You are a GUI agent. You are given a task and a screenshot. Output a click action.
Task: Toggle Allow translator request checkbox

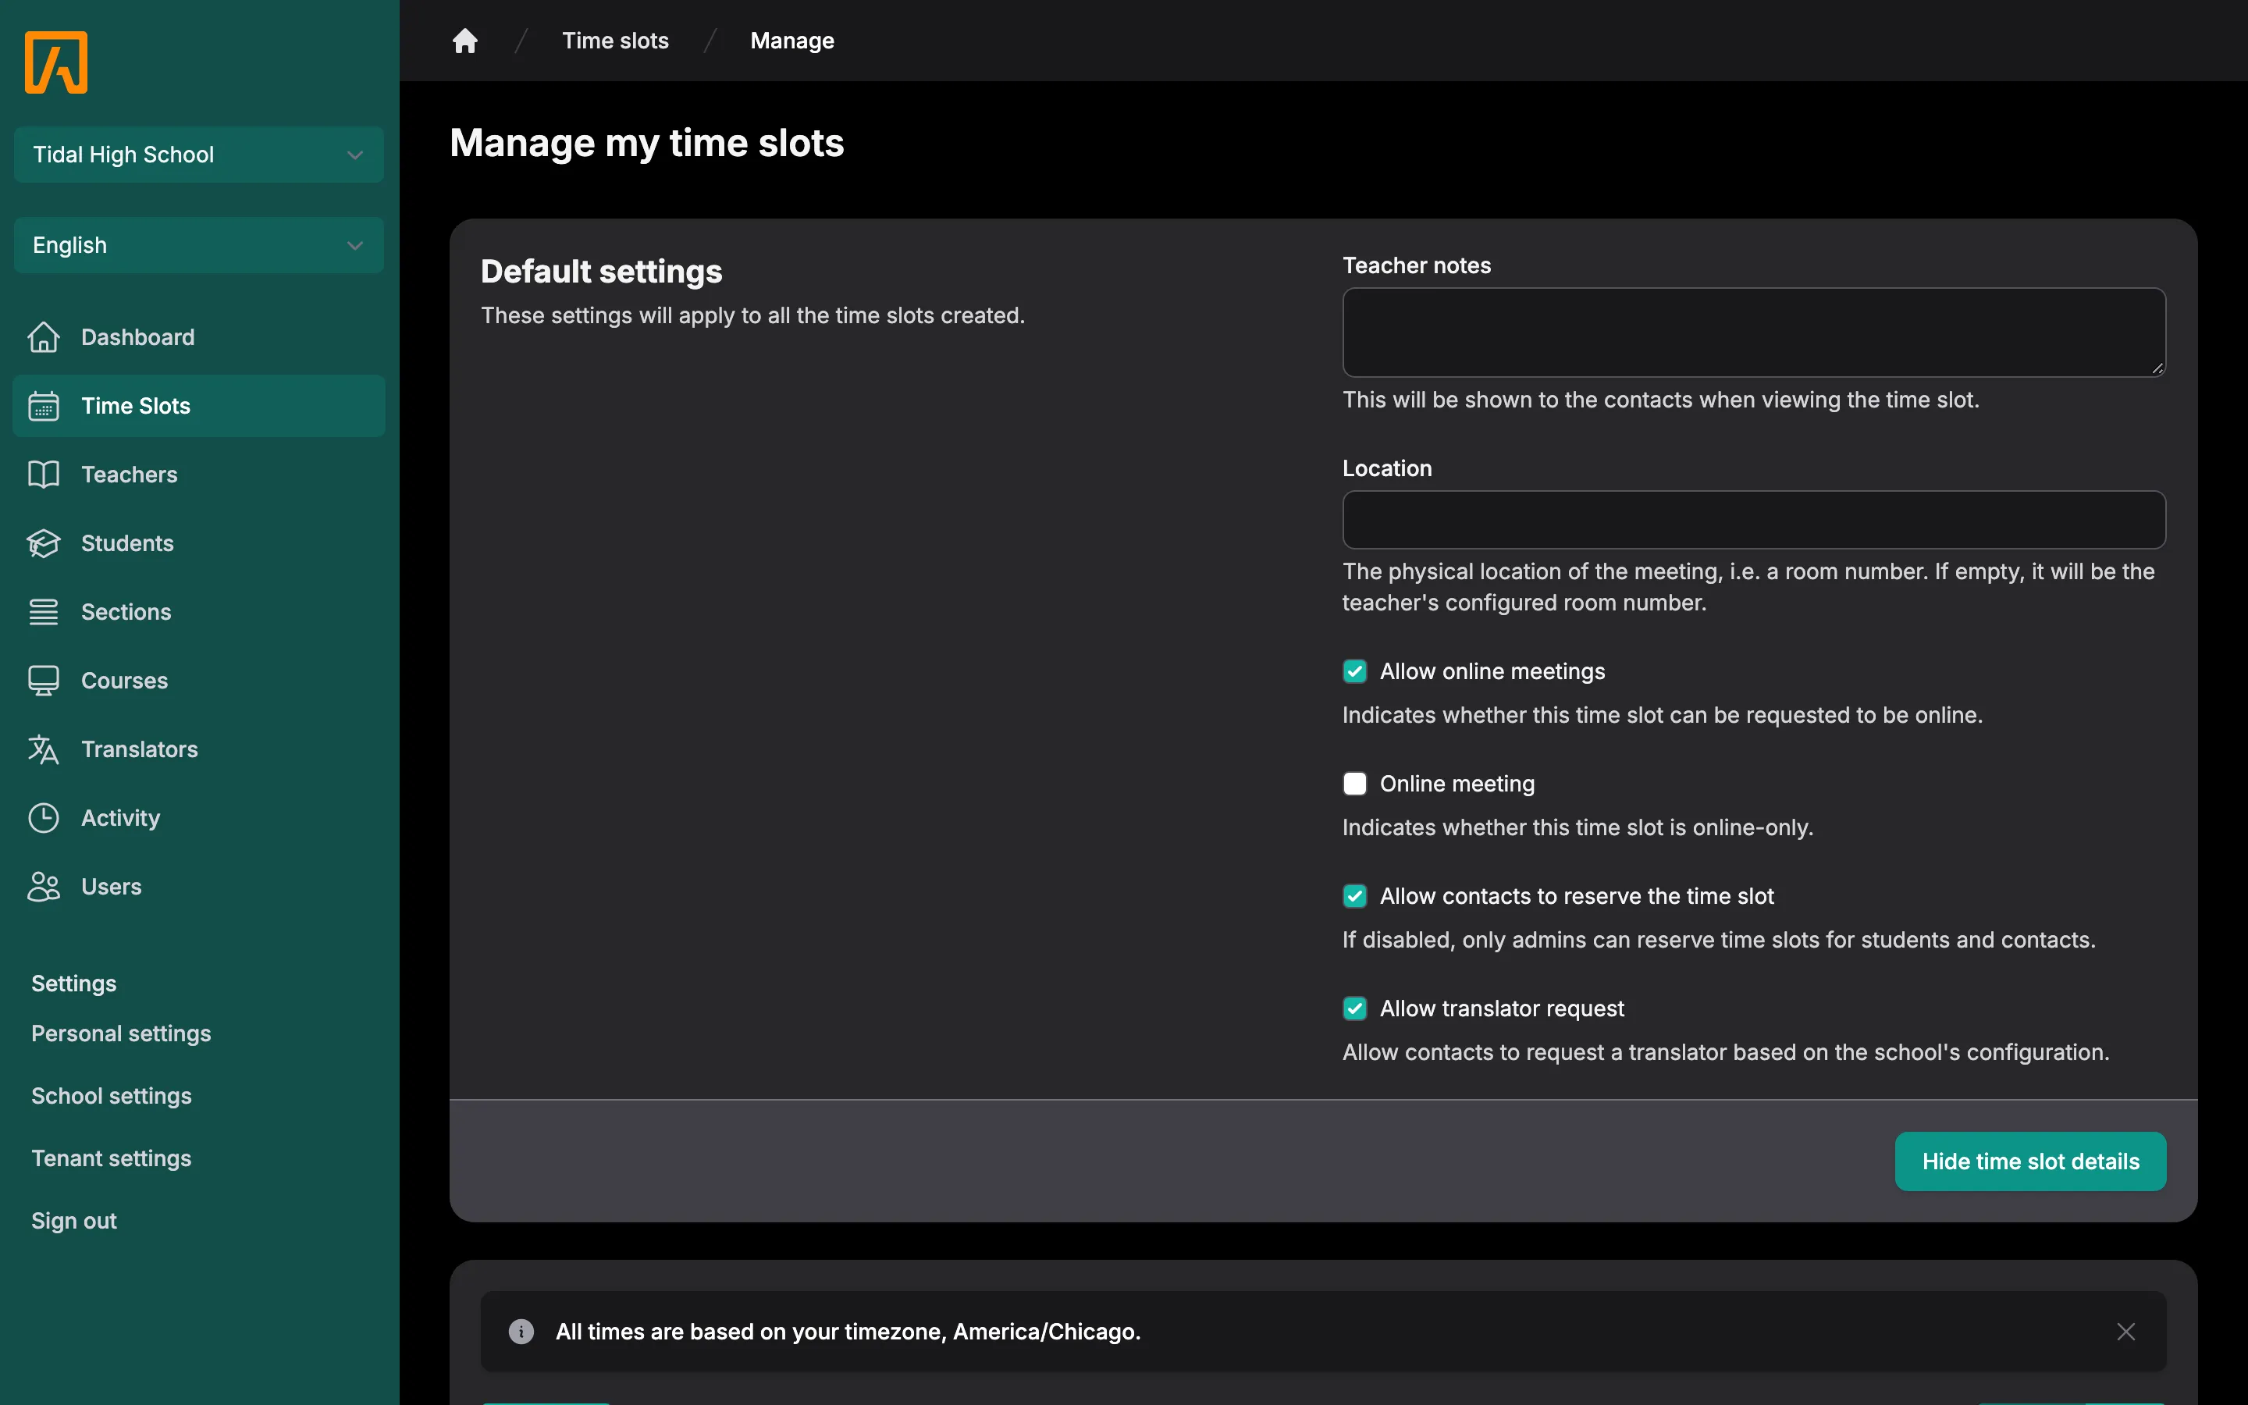pyautogui.click(x=1354, y=1009)
